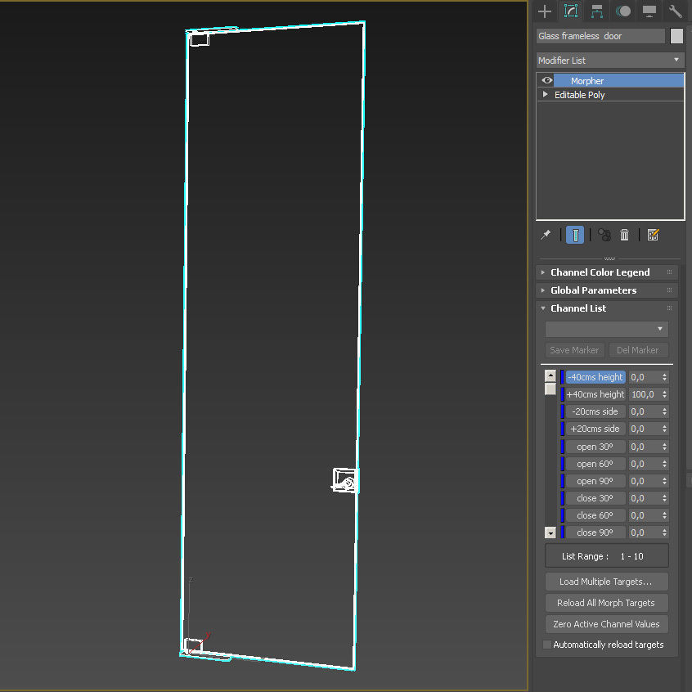This screenshot has width=692, height=692.
Task: Adjust close 60º value spinner
Action: (664, 515)
